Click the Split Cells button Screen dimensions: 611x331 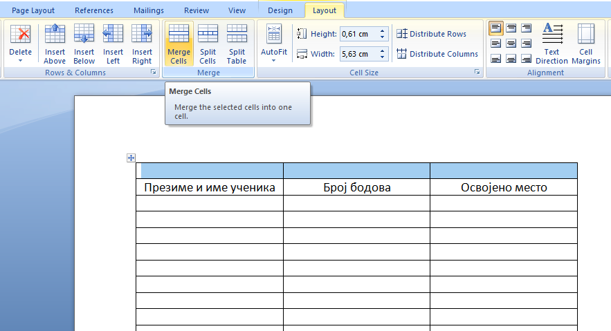(x=208, y=44)
